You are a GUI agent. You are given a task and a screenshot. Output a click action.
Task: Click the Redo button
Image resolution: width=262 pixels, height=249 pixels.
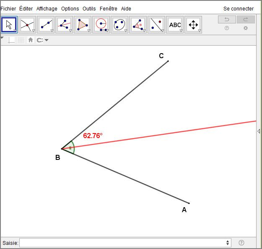[x=246, y=20]
